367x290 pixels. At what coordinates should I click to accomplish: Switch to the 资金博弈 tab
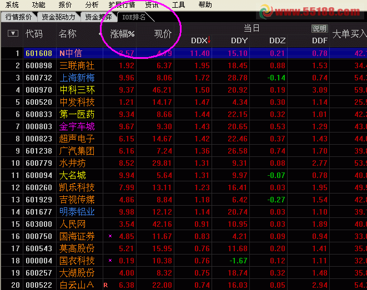(98, 17)
